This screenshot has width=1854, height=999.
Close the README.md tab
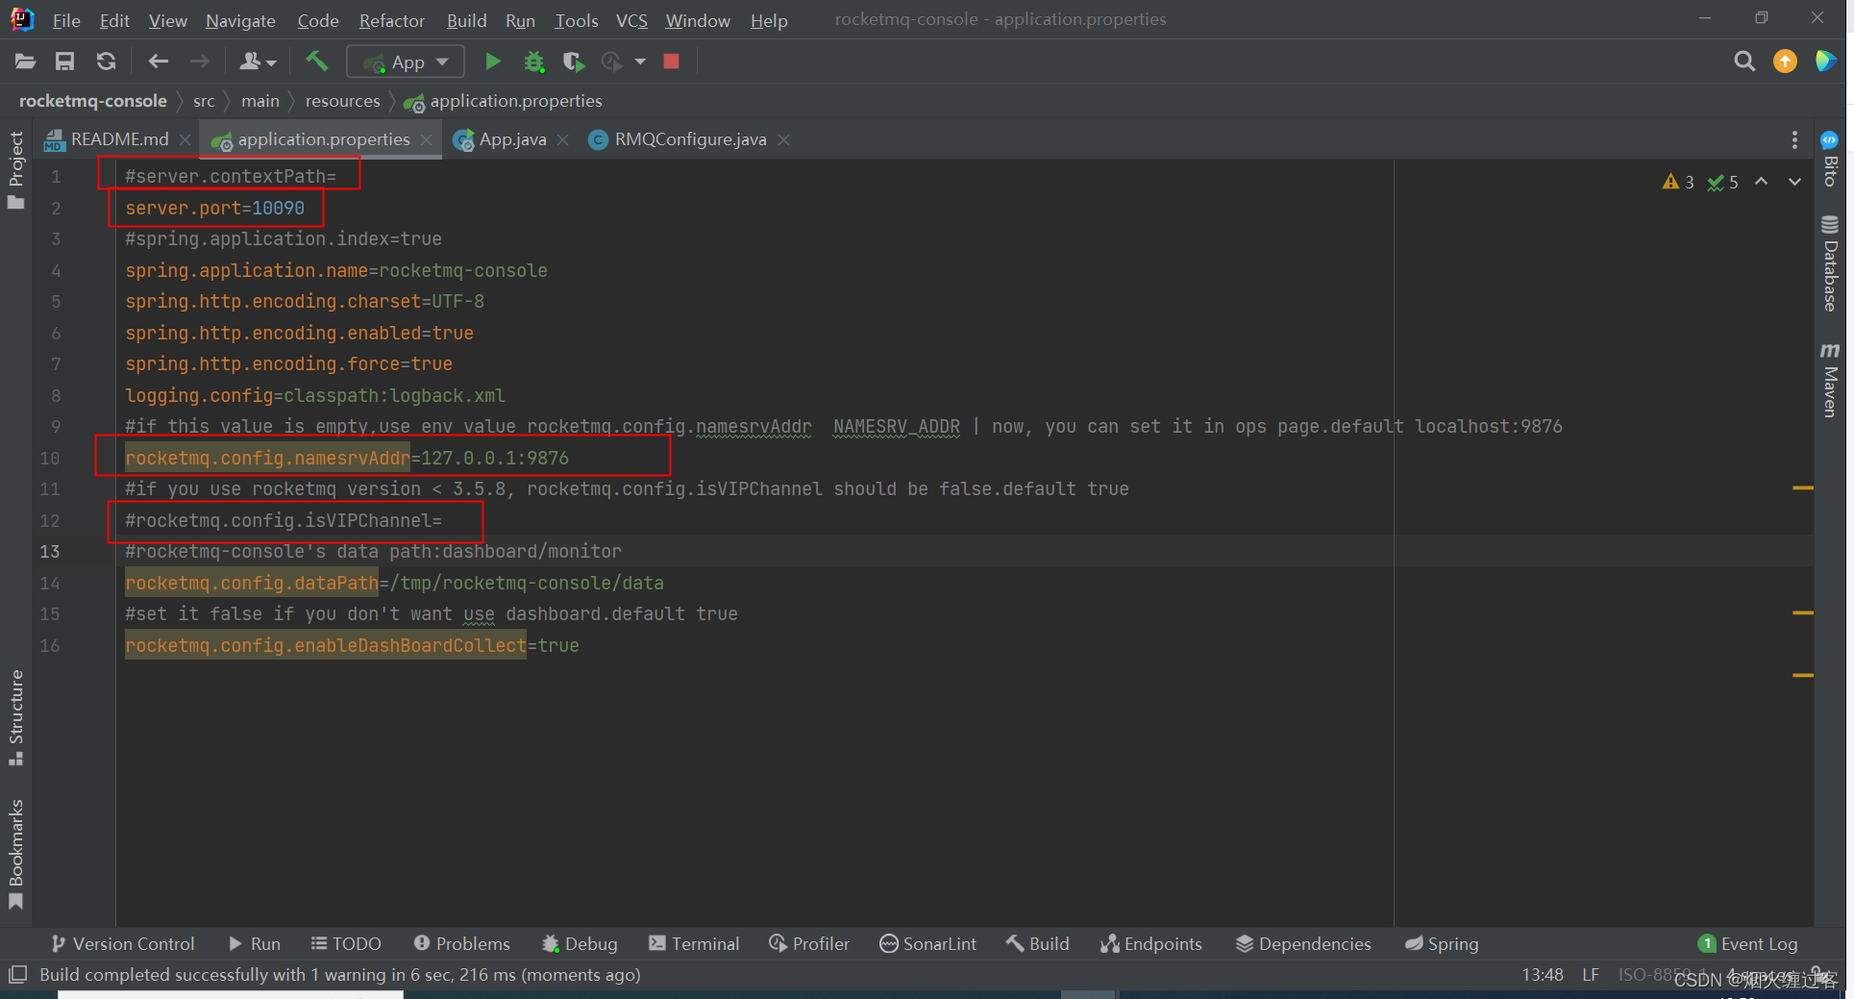point(185,139)
